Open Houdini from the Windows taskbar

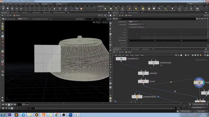pos(43,115)
